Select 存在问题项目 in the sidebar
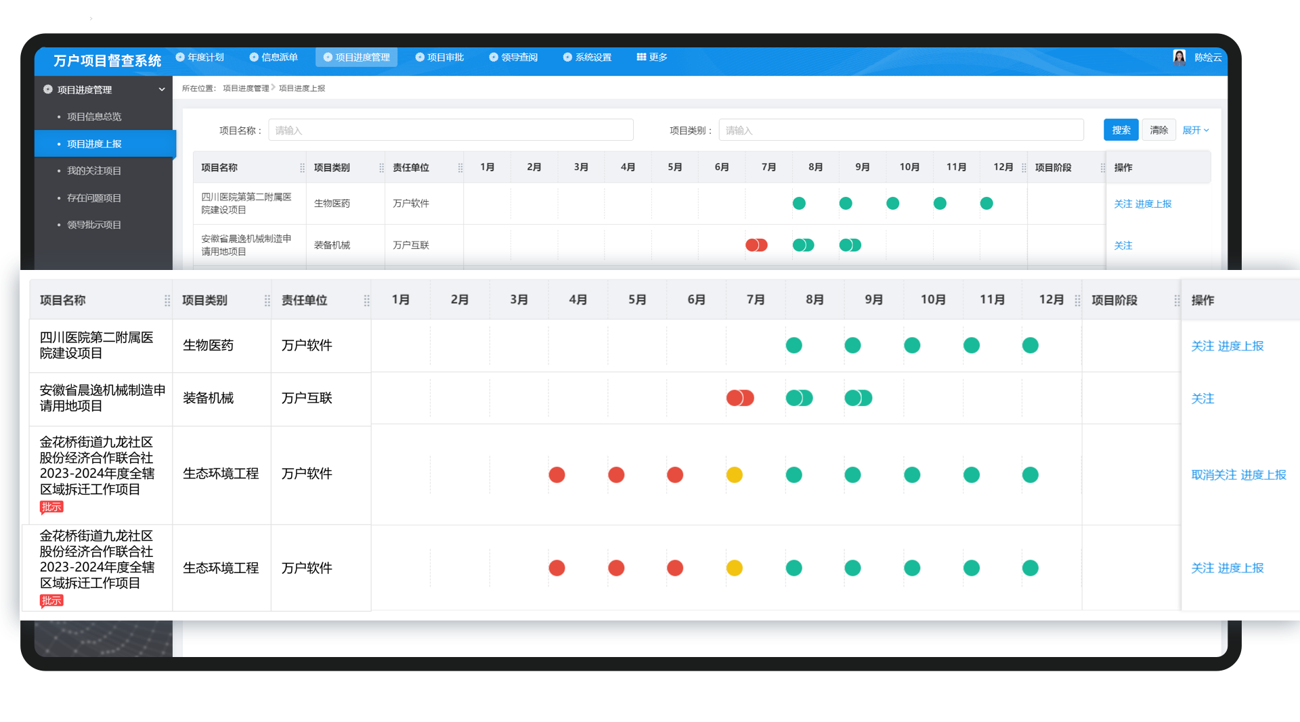 click(x=94, y=198)
